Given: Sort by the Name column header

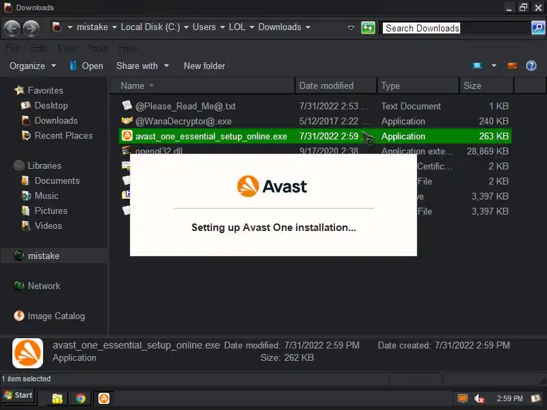Looking at the screenshot, I should click(202, 85).
